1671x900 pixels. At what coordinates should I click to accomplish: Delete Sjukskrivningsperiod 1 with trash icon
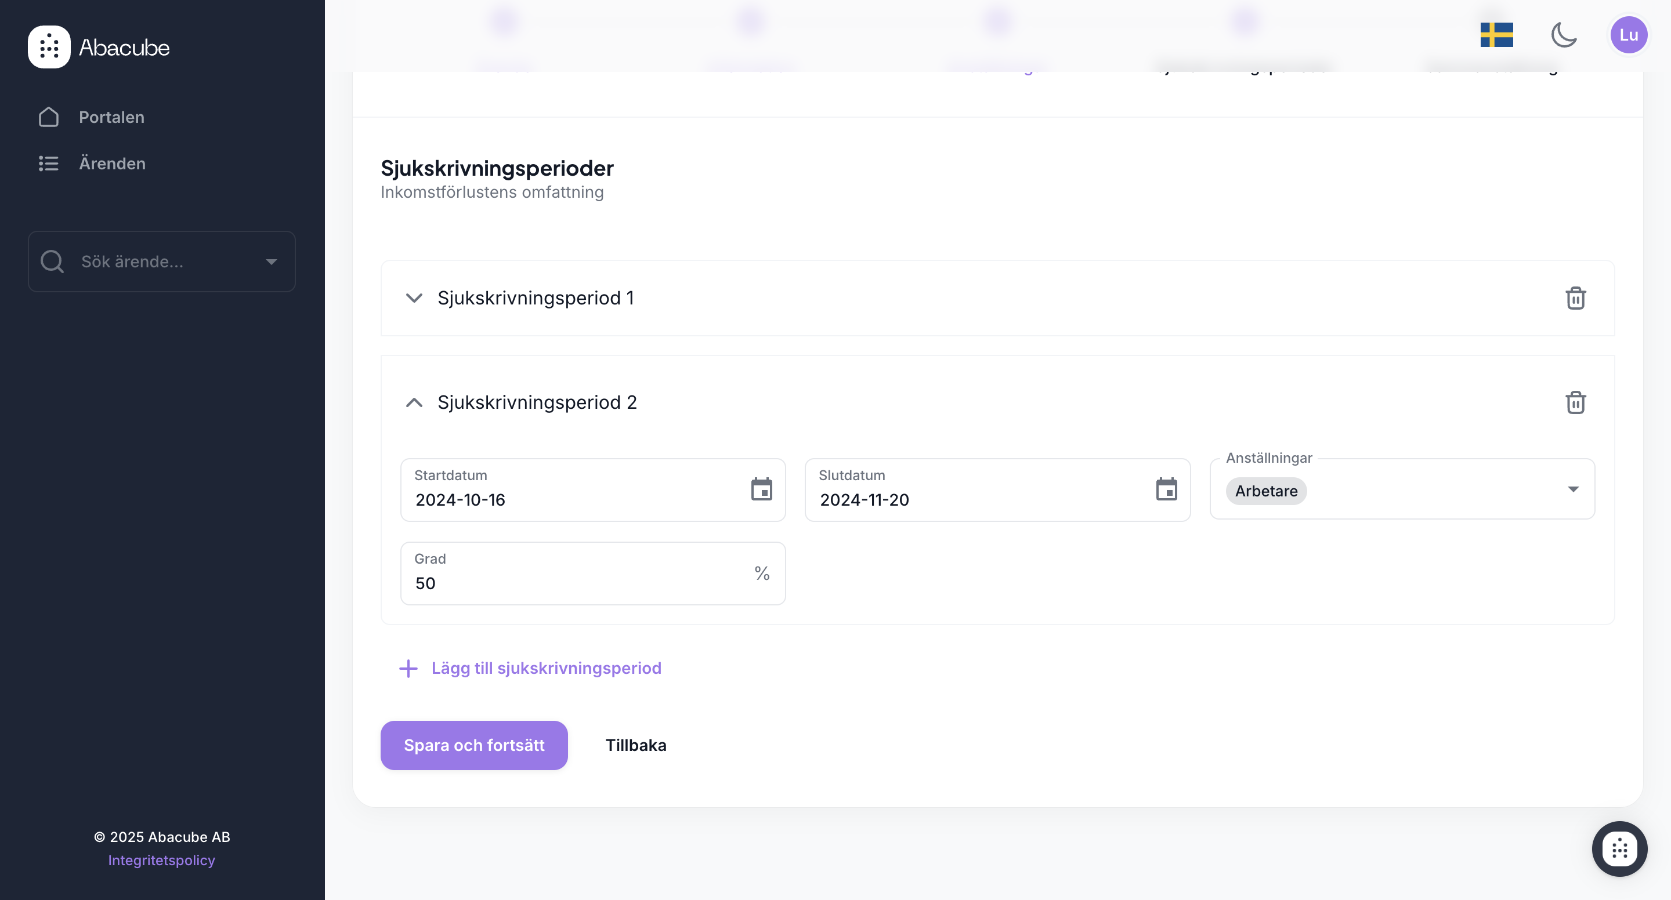1575,298
